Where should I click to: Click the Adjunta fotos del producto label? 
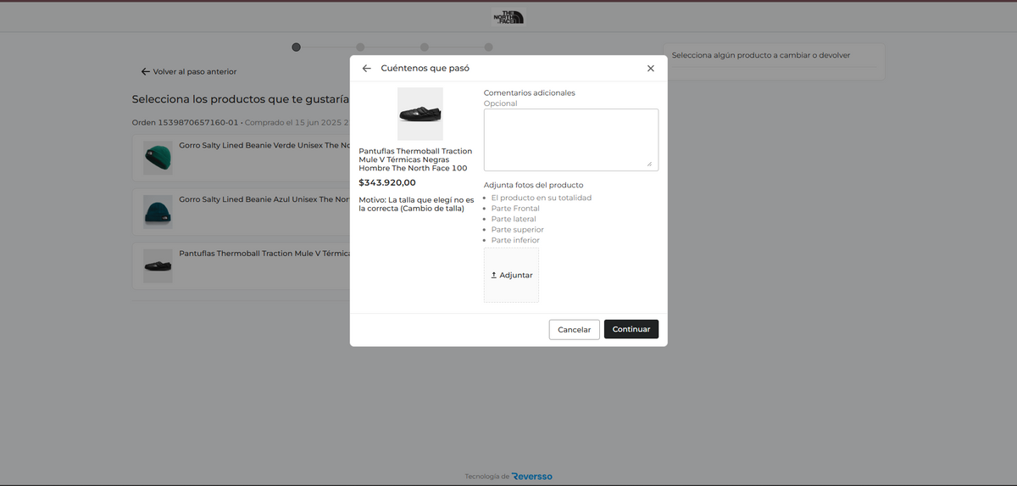(x=534, y=185)
